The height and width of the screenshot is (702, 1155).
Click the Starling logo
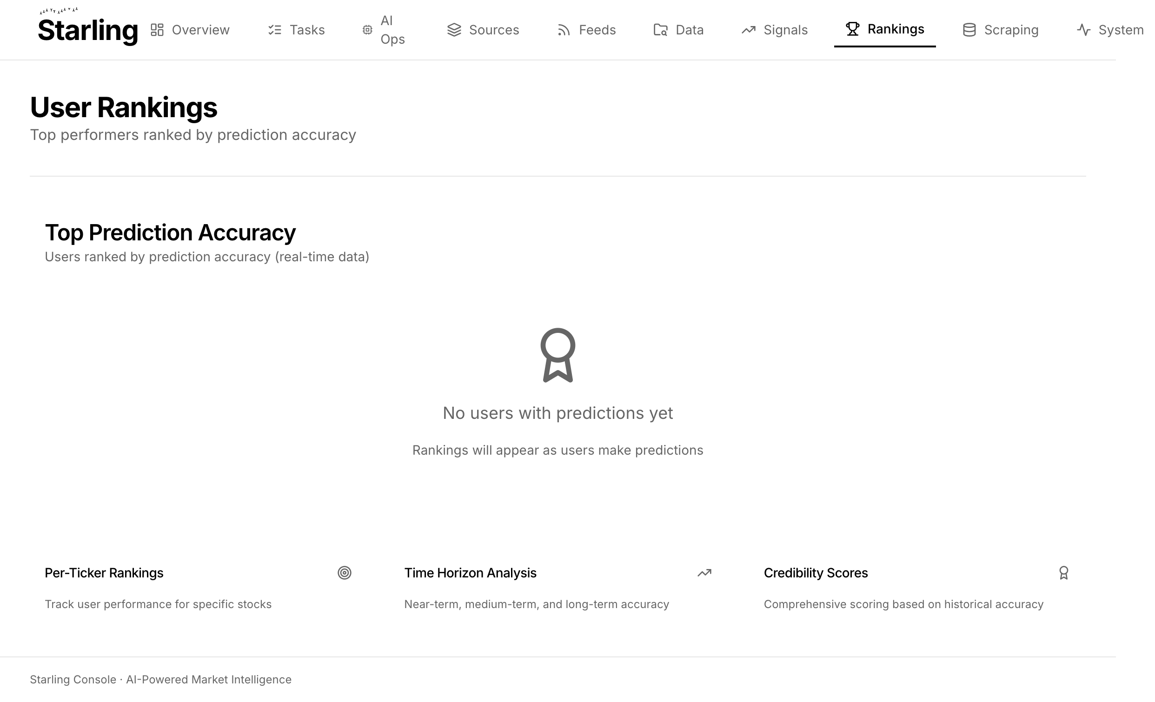pyautogui.click(x=88, y=29)
